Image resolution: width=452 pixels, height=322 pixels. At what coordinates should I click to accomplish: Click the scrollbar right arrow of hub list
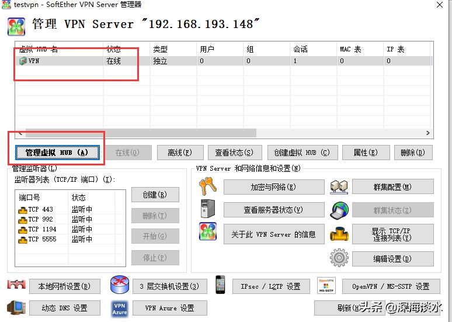[428, 133]
